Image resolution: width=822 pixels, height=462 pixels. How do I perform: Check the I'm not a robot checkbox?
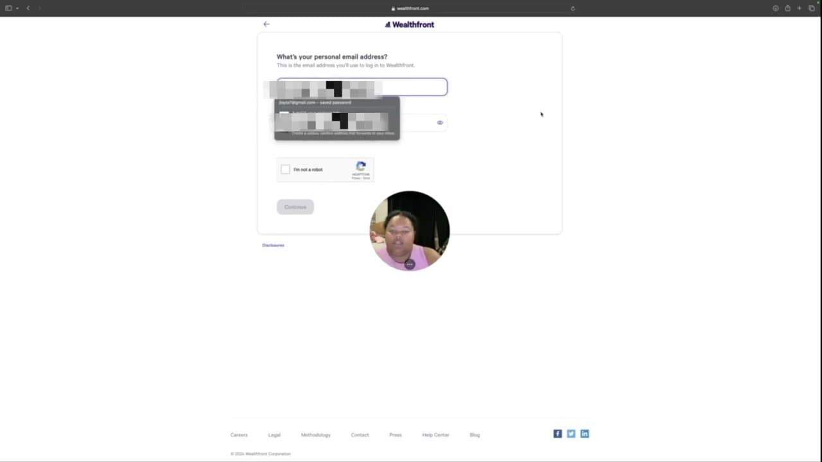[x=285, y=169]
